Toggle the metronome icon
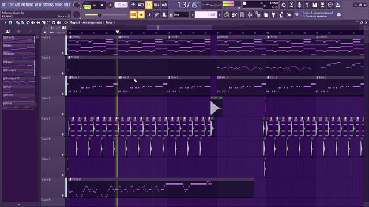The image size is (369, 207). (133, 5)
